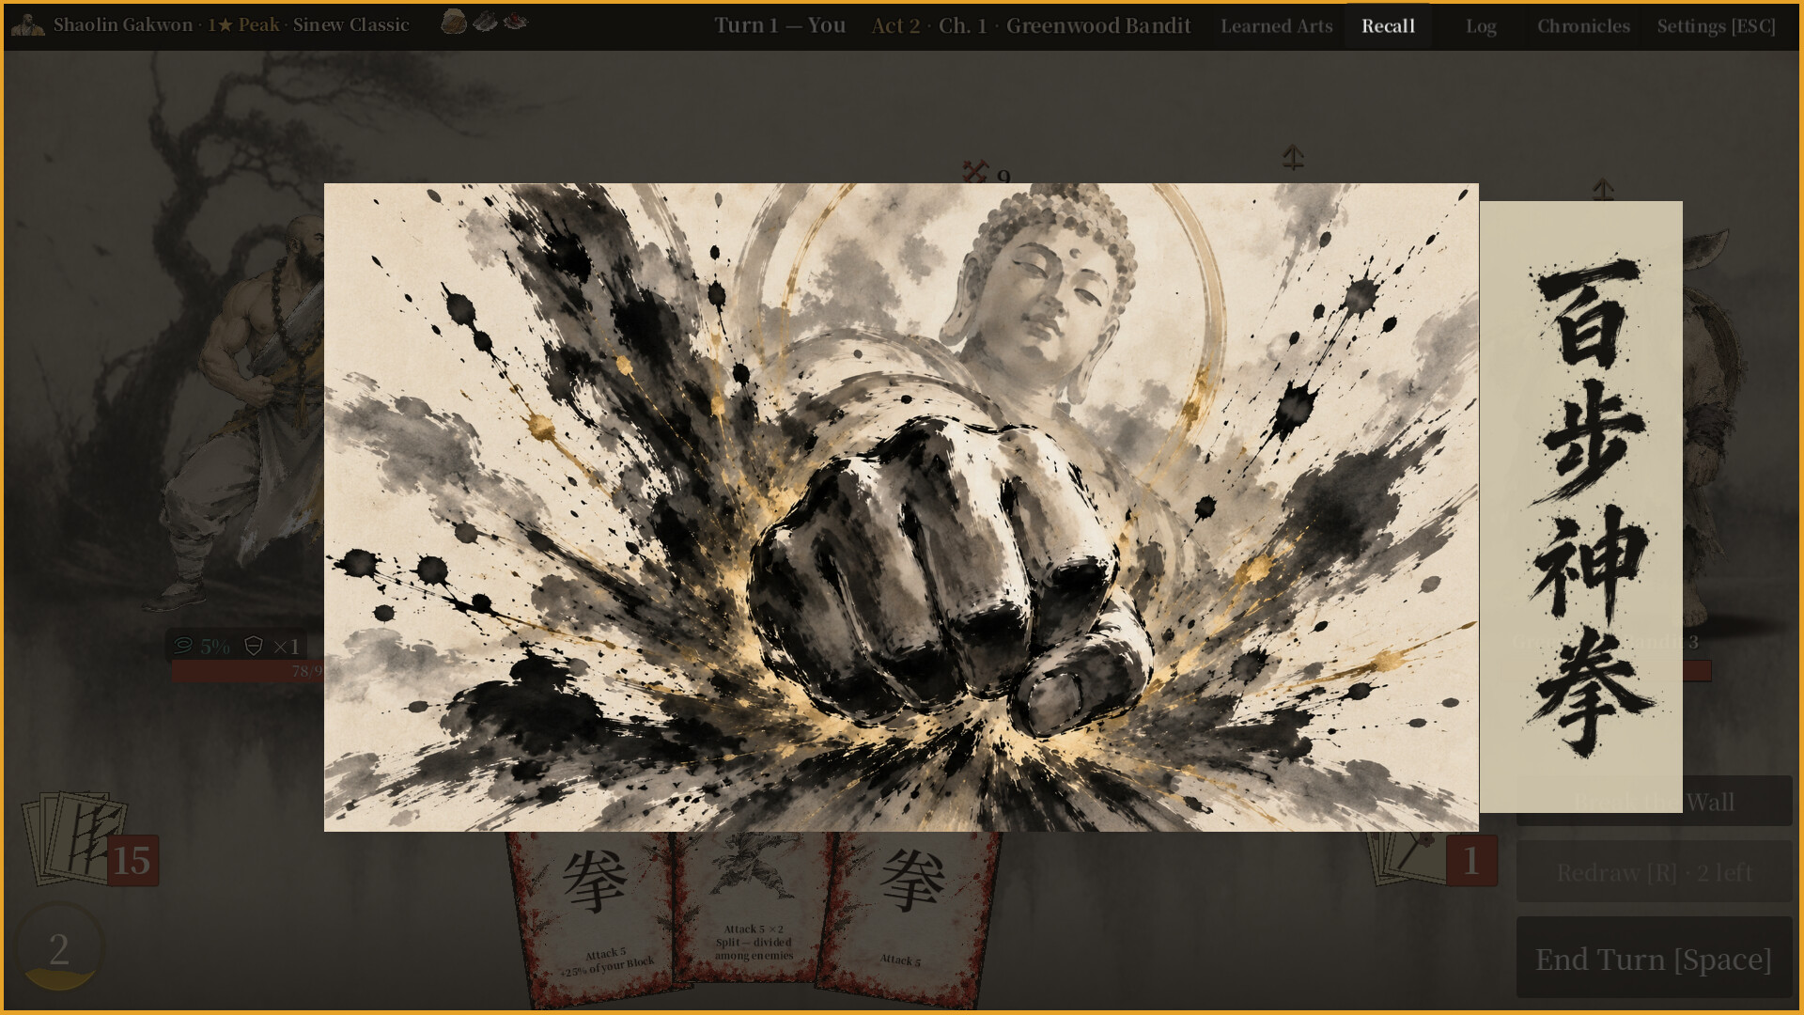Click the player's red health bar
This screenshot has height=1015, width=1804.
247,671
